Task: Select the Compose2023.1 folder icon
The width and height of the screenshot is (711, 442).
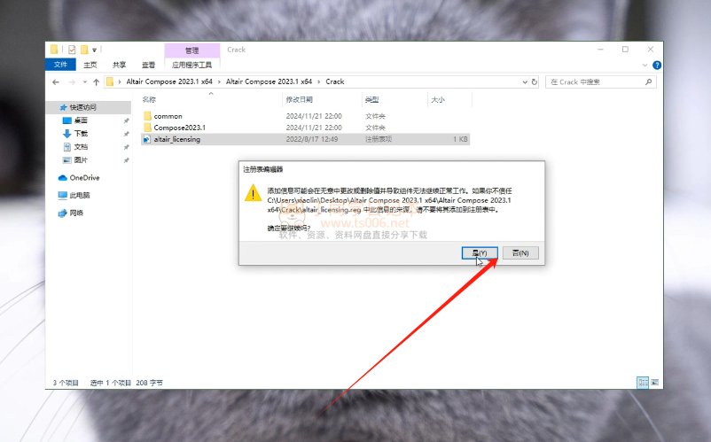Action: pyautogui.click(x=147, y=128)
